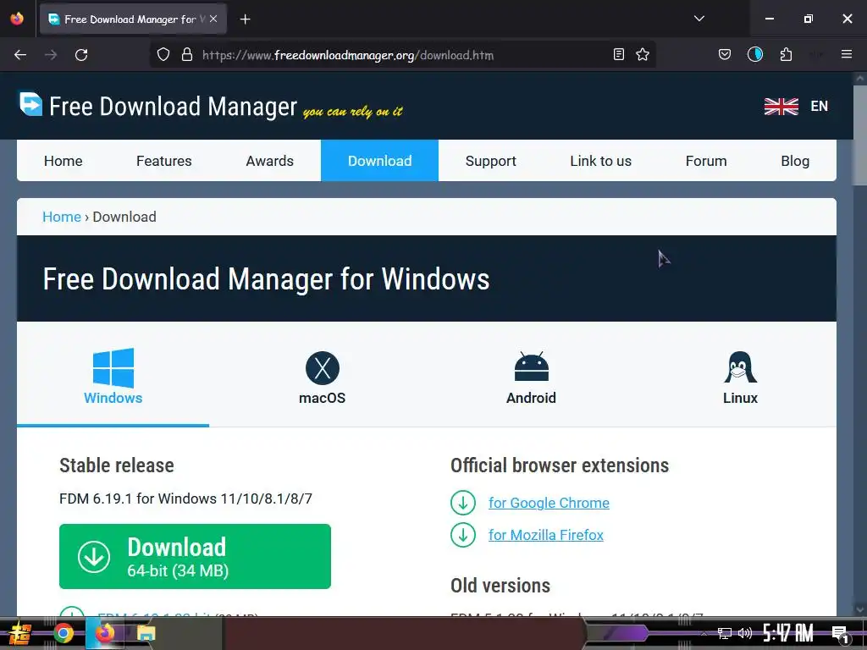Close the Free Download Manager tab
This screenshot has width=867, height=650.
(x=213, y=19)
